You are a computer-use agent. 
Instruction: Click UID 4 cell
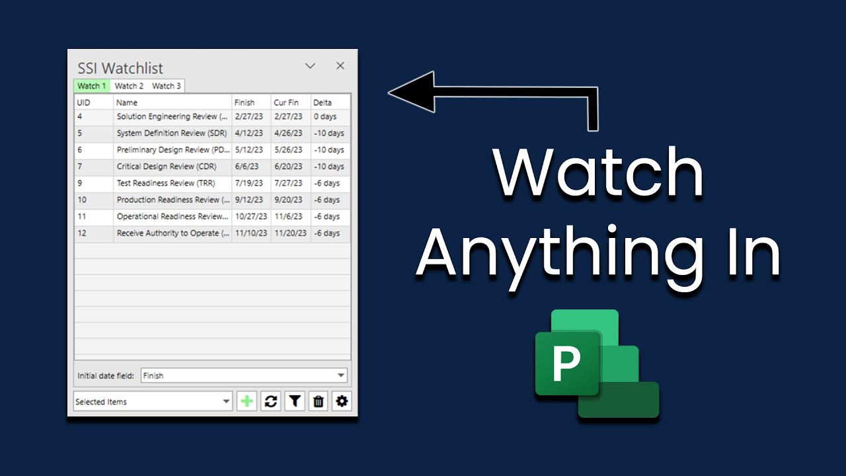click(x=94, y=117)
